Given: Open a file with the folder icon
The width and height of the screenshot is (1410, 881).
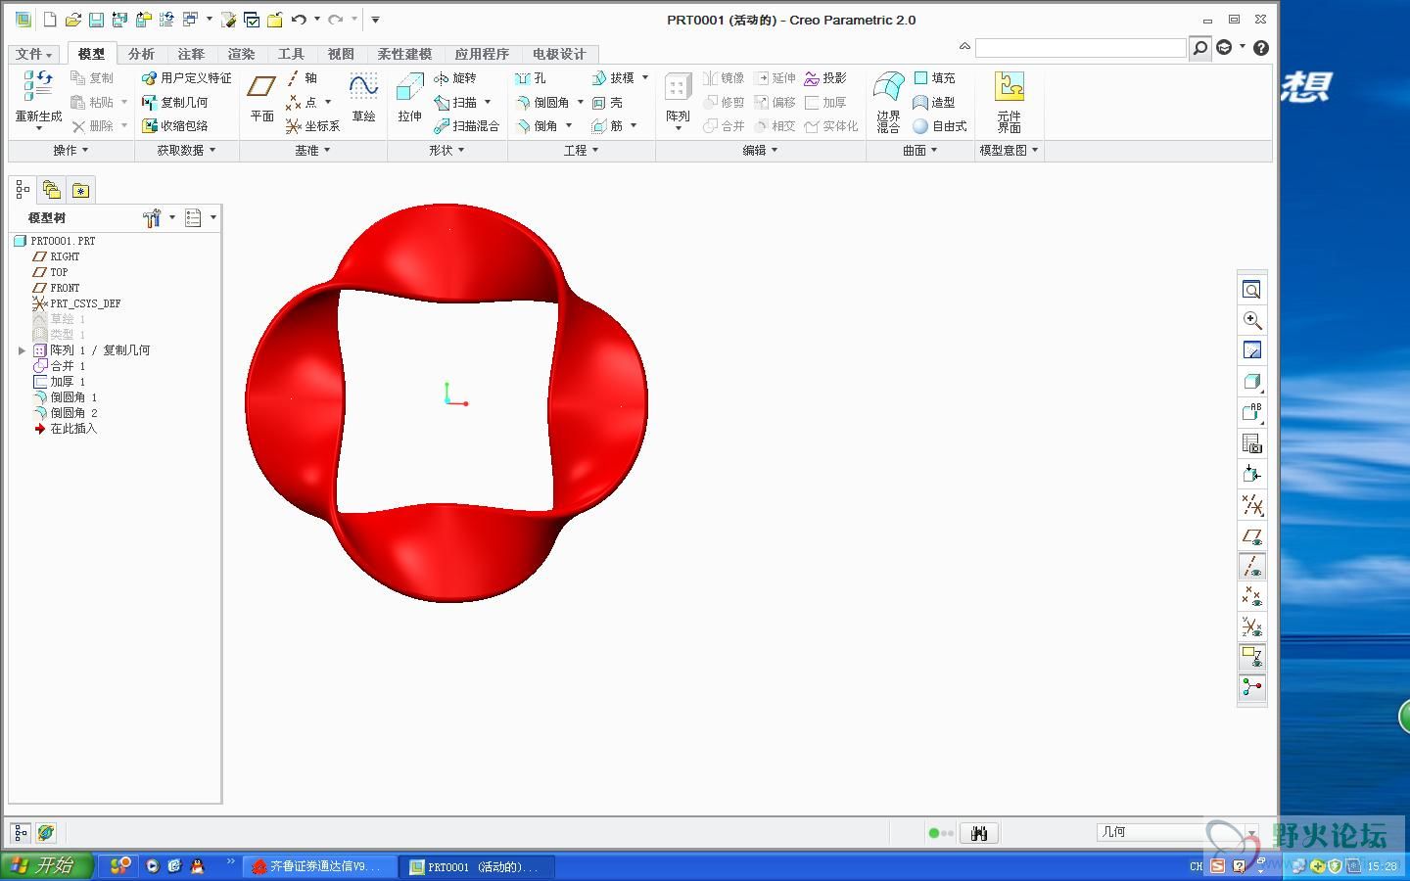Looking at the screenshot, I should pyautogui.click(x=72, y=20).
